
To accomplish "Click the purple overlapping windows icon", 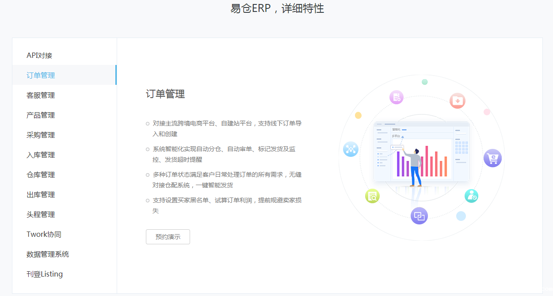I will pos(419,216).
